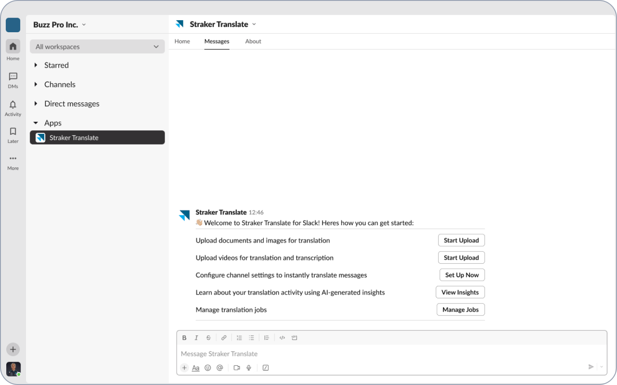Click the Set Up Now button

pyautogui.click(x=462, y=275)
